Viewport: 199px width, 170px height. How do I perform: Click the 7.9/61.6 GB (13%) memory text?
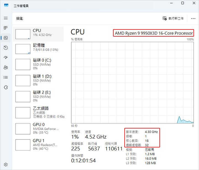[x=46, y=50]
